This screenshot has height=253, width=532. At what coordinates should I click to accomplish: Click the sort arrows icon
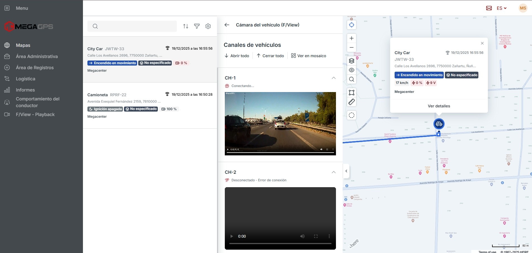pyautogui.click(x=186, y=26)
